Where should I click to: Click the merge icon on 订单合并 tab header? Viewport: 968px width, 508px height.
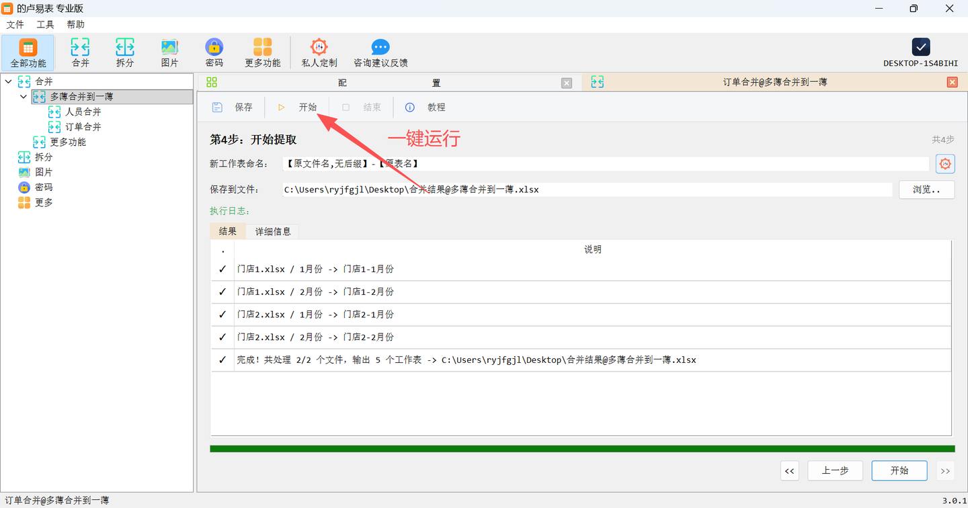(597, 82)
